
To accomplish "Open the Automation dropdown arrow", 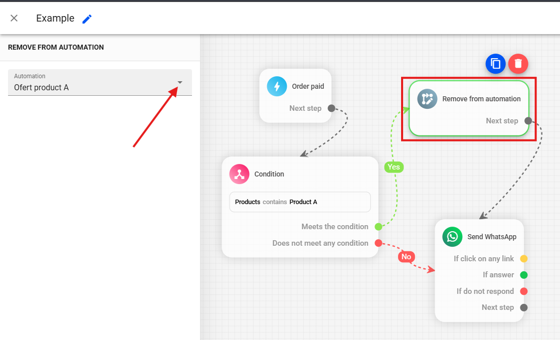I will (x=180, y=82).
